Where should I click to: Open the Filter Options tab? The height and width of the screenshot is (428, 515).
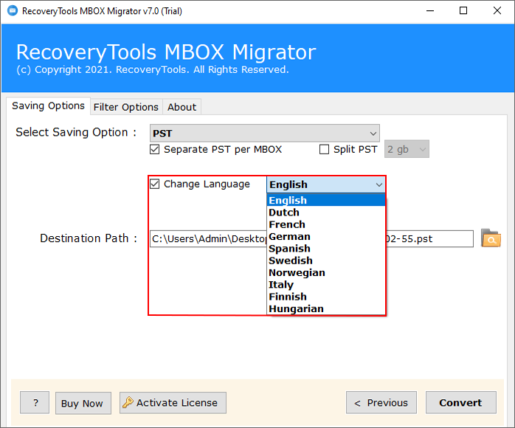coord(126,107)
